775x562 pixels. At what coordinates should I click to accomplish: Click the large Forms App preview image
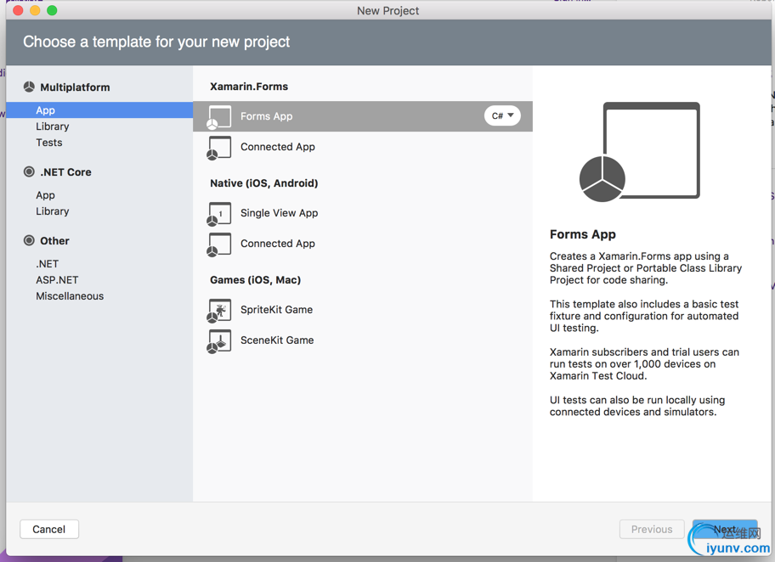(640, 152)
